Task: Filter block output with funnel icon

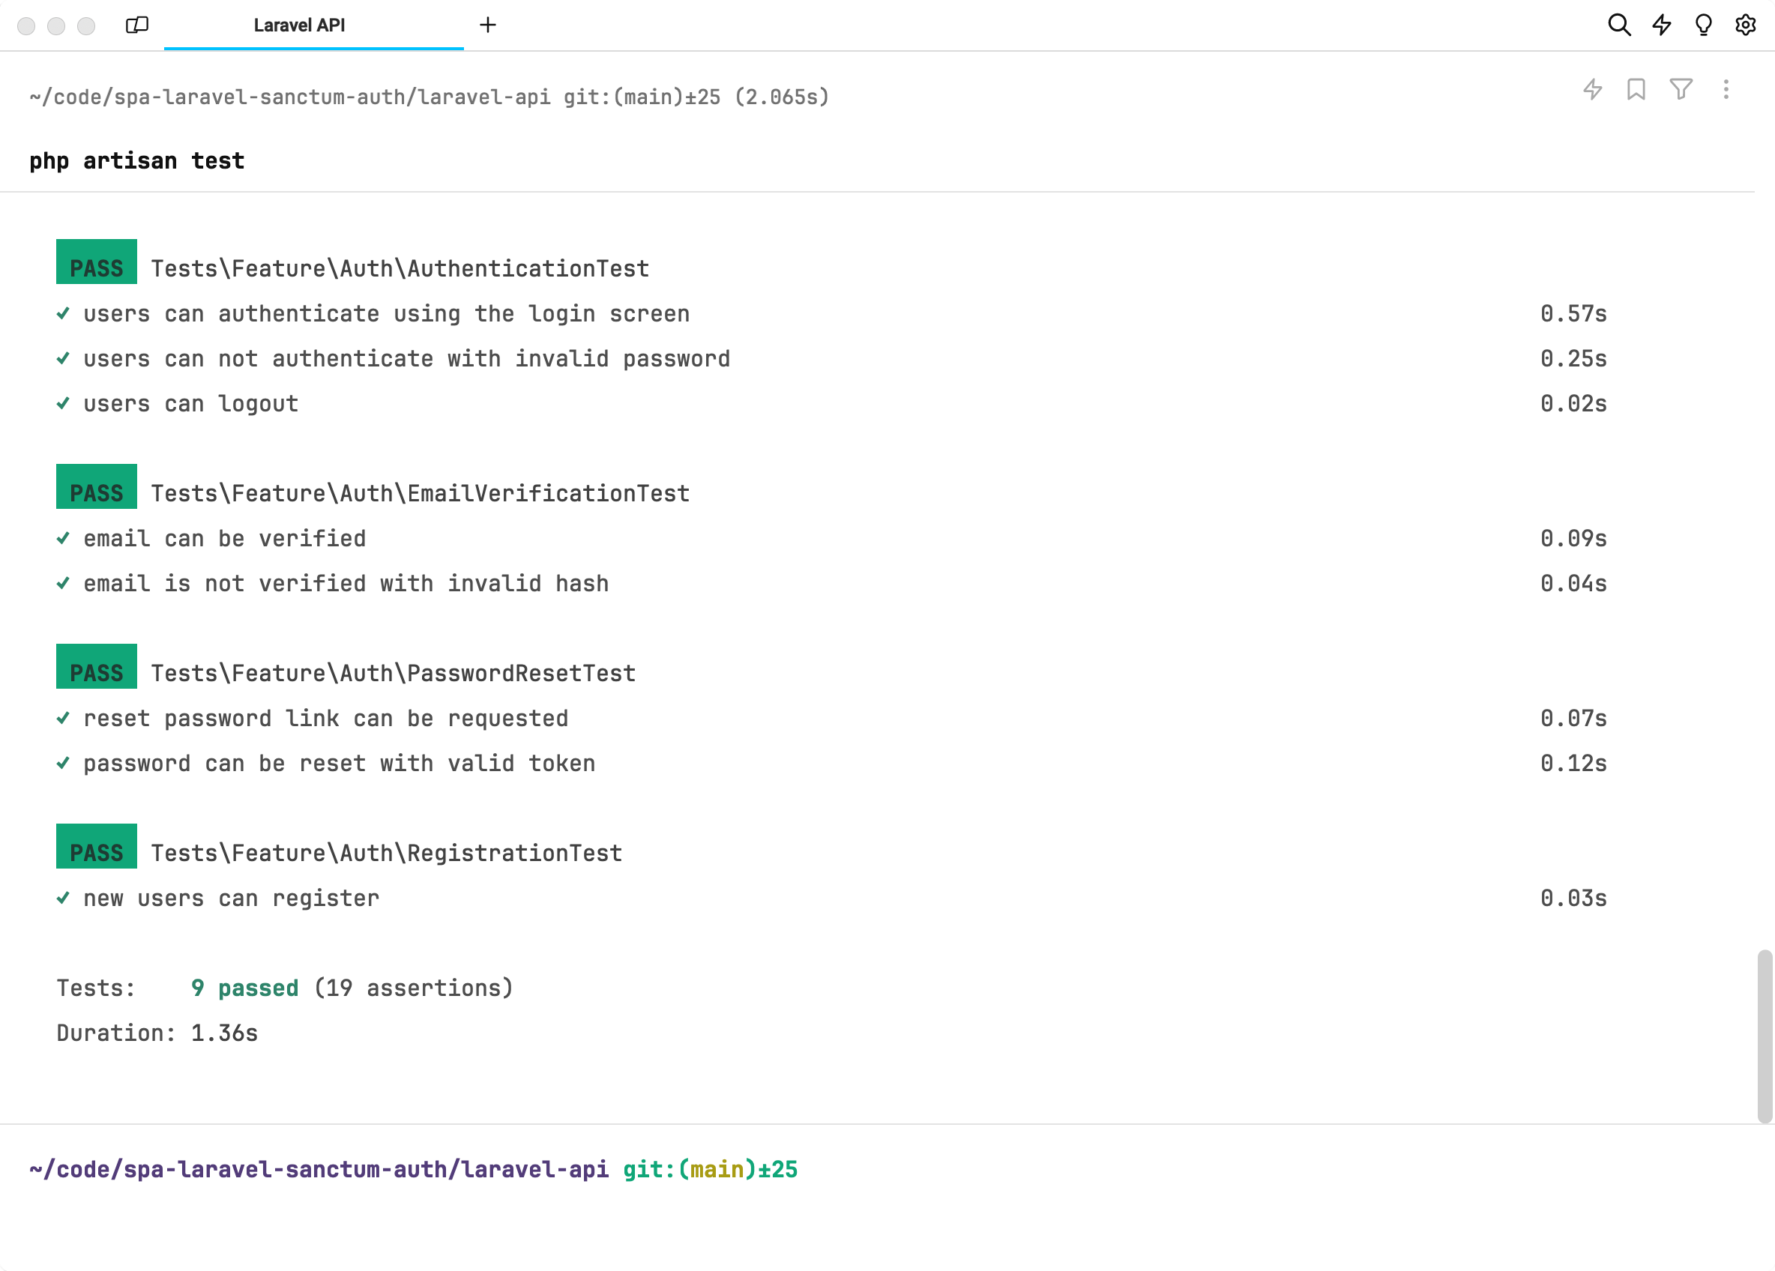Action: click(x=1681, y=89)
